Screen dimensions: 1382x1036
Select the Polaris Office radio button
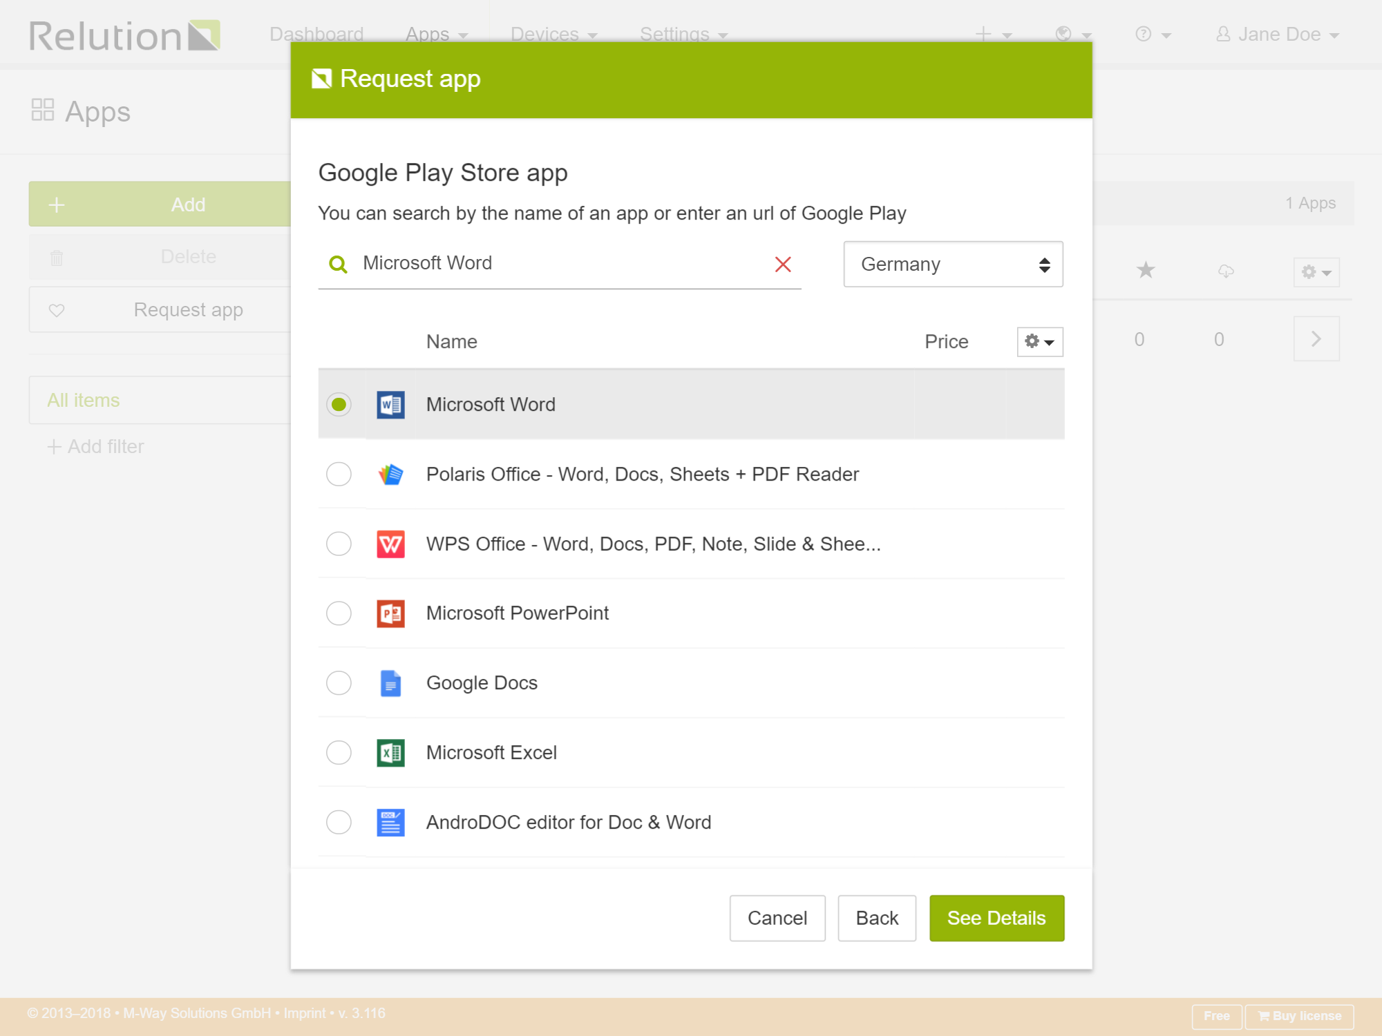pyautogui.click(x=339, y=474)
